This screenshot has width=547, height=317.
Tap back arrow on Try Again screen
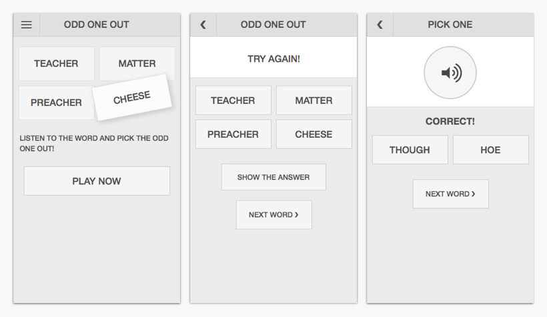click(203, 25)
